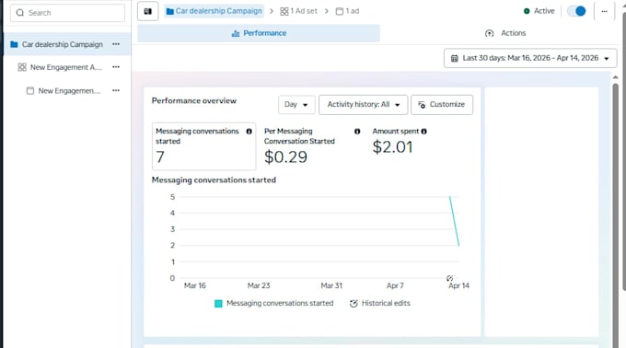Switch to the Performance tab
Screen dimensions: 626x348
[259, 33]
